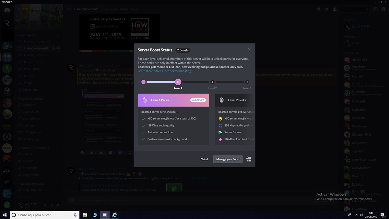Open help question mark icon

[x=383, y=9]
